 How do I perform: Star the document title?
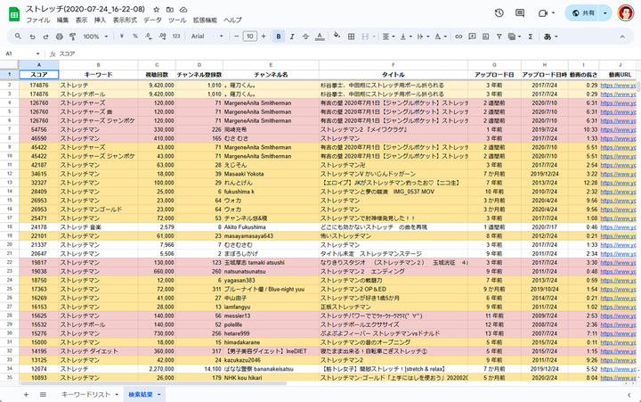(x=157, y=8)
